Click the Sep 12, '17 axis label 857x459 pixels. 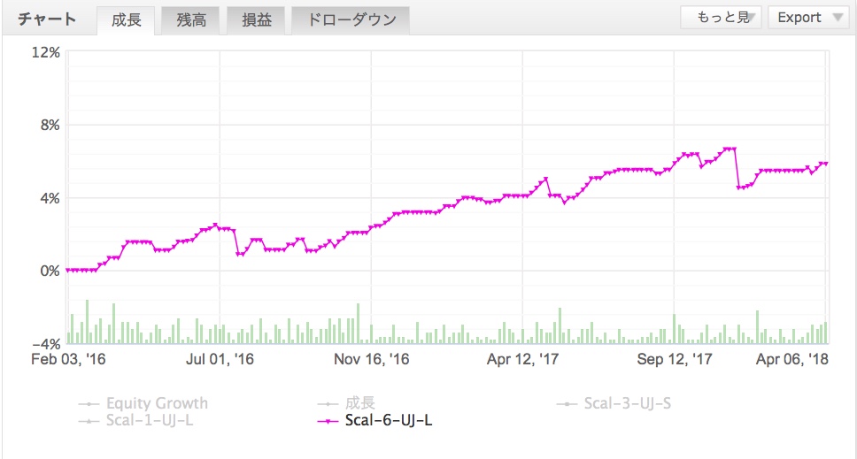(x=676, y=360)
